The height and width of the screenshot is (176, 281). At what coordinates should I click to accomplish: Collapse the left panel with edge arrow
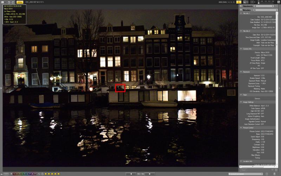tap(1, 88)
